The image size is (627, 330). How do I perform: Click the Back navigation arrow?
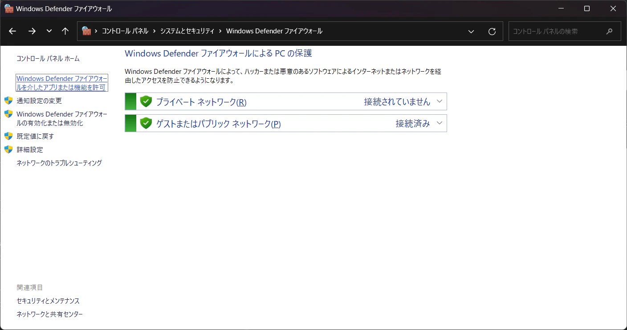tap(12, 31)
